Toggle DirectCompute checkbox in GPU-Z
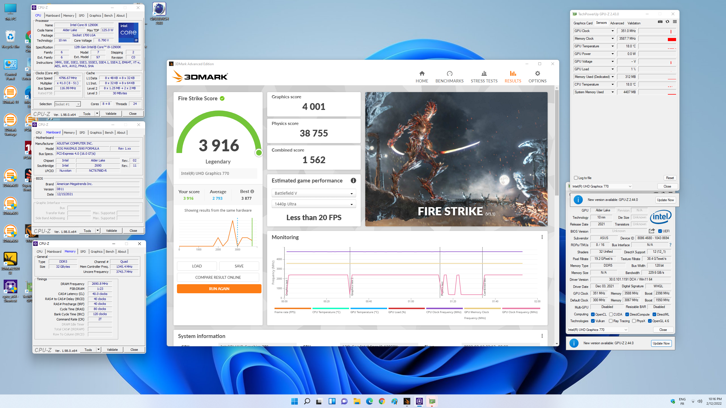The height and width of the screenshot is (408, 726). (627, 314)
